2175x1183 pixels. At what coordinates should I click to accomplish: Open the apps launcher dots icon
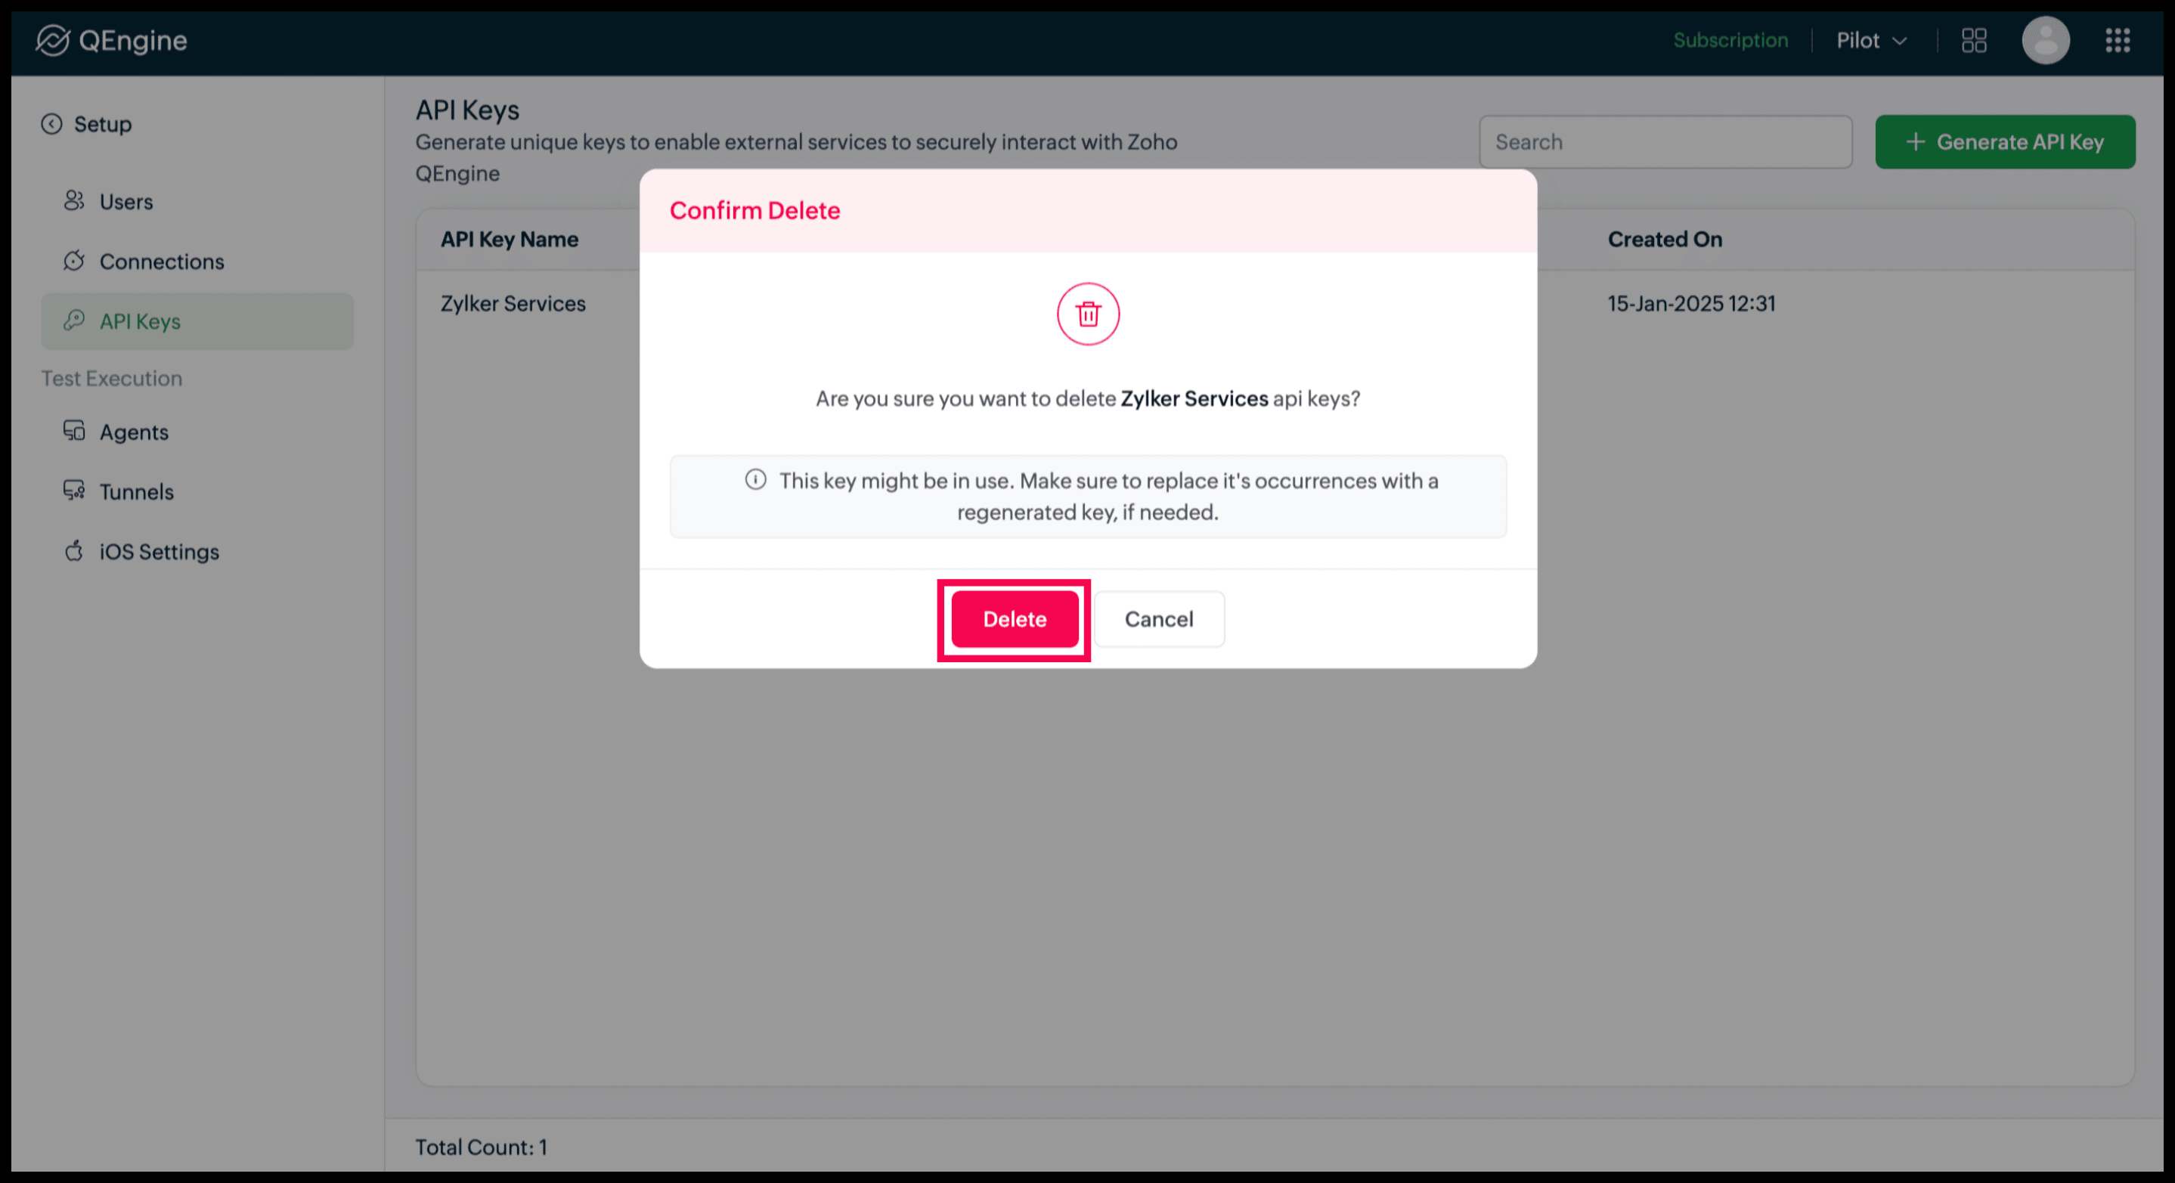[2118, 41]
